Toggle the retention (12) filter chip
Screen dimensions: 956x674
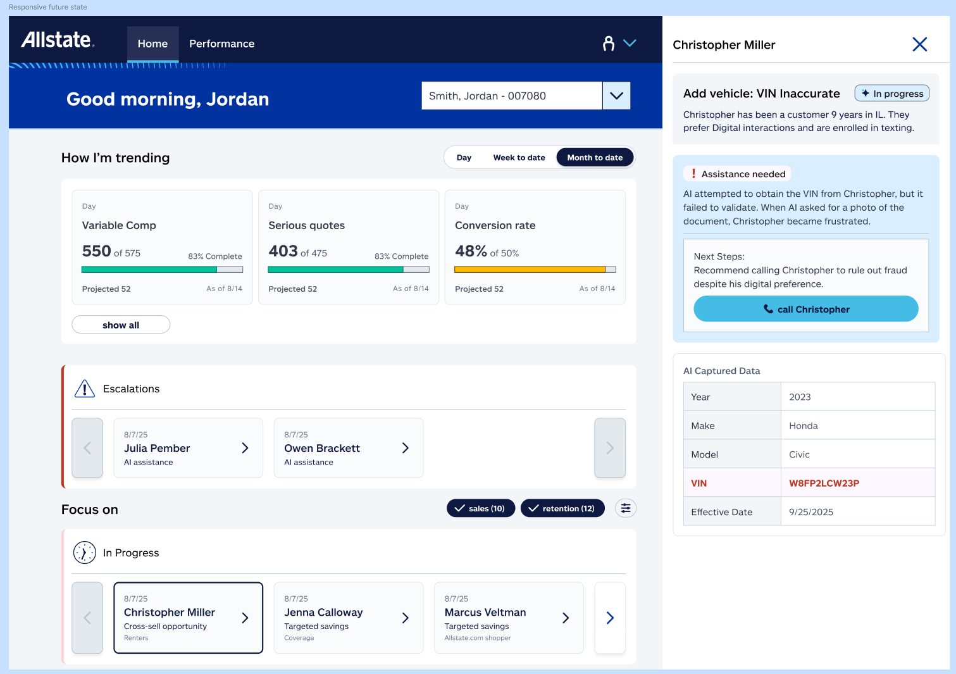[x=562, y=508]
